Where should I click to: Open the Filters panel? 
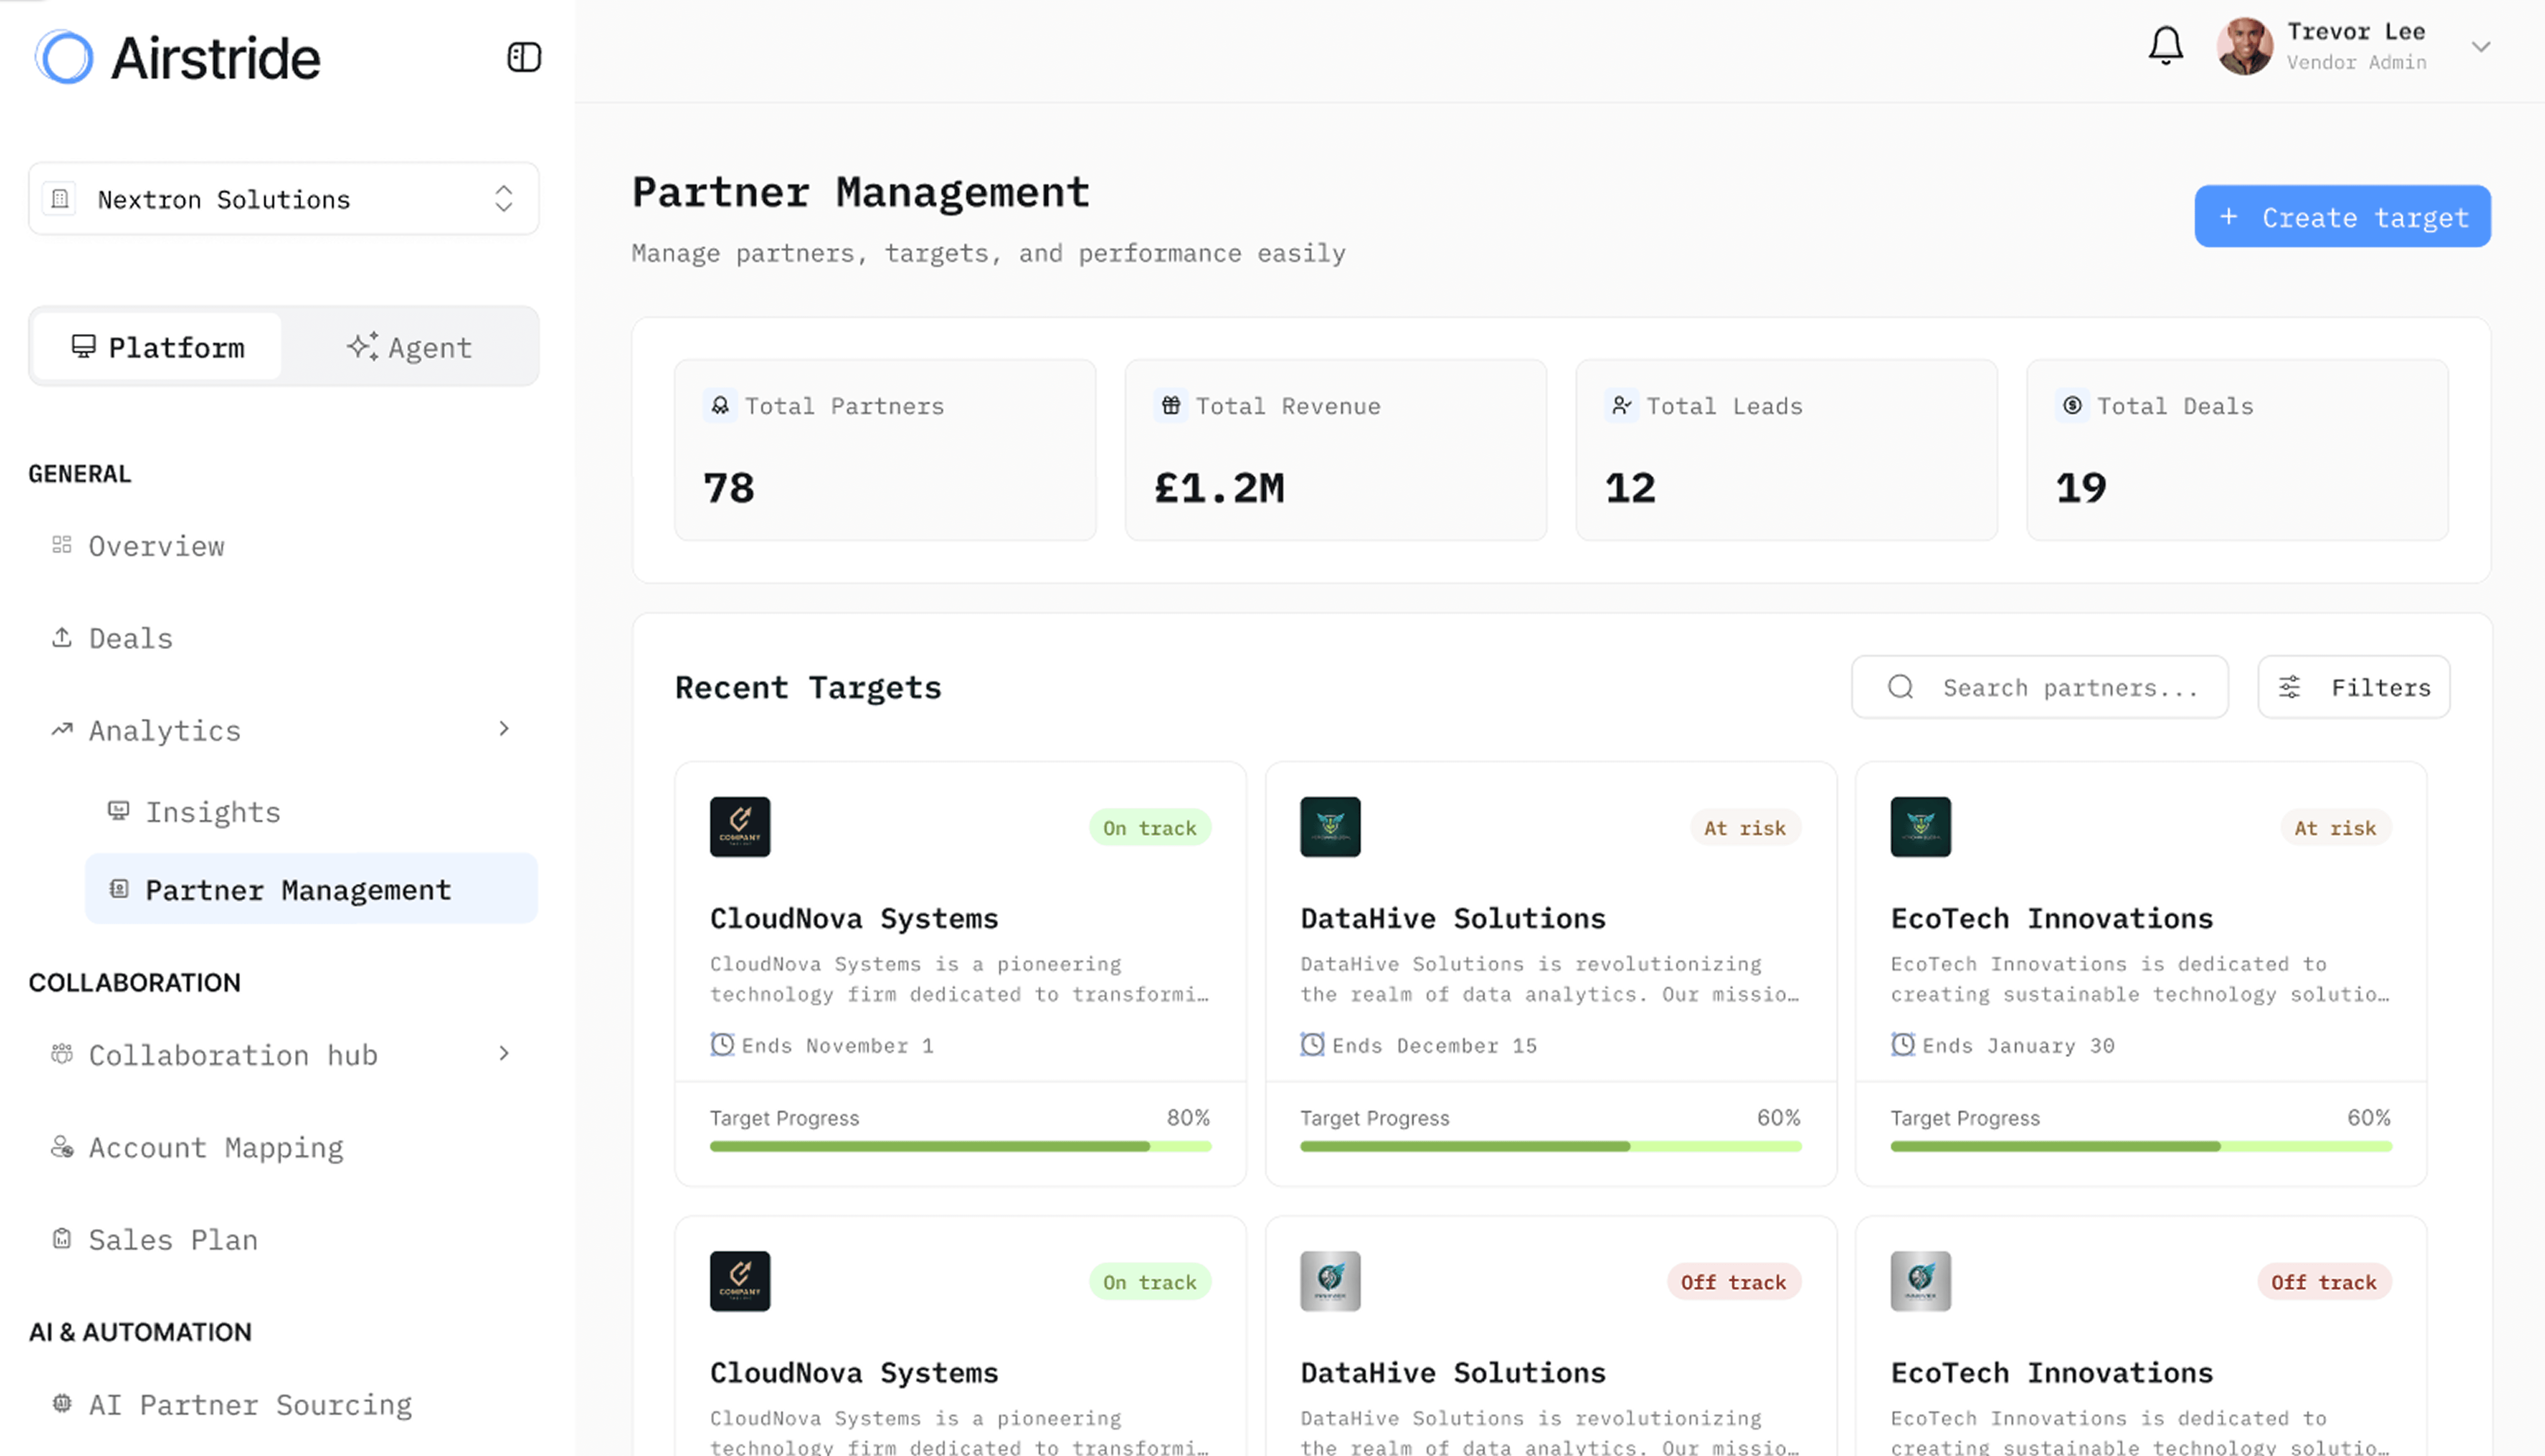coord(2353,687)
